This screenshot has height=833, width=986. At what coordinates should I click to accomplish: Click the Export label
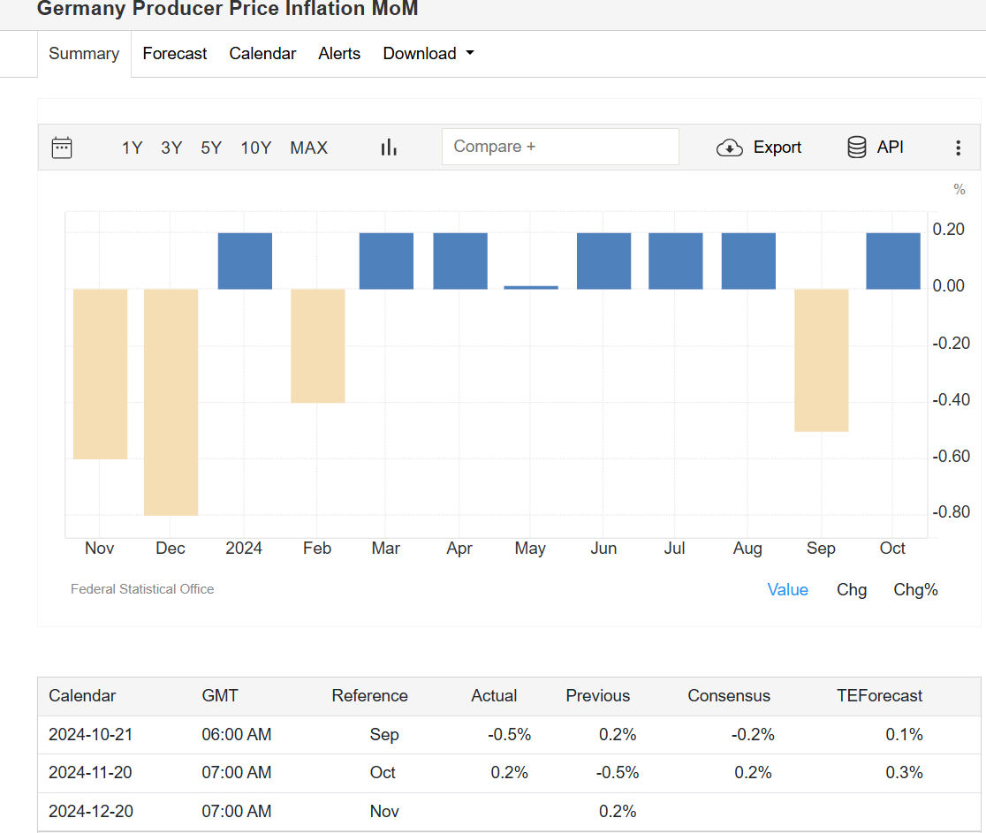777,148
